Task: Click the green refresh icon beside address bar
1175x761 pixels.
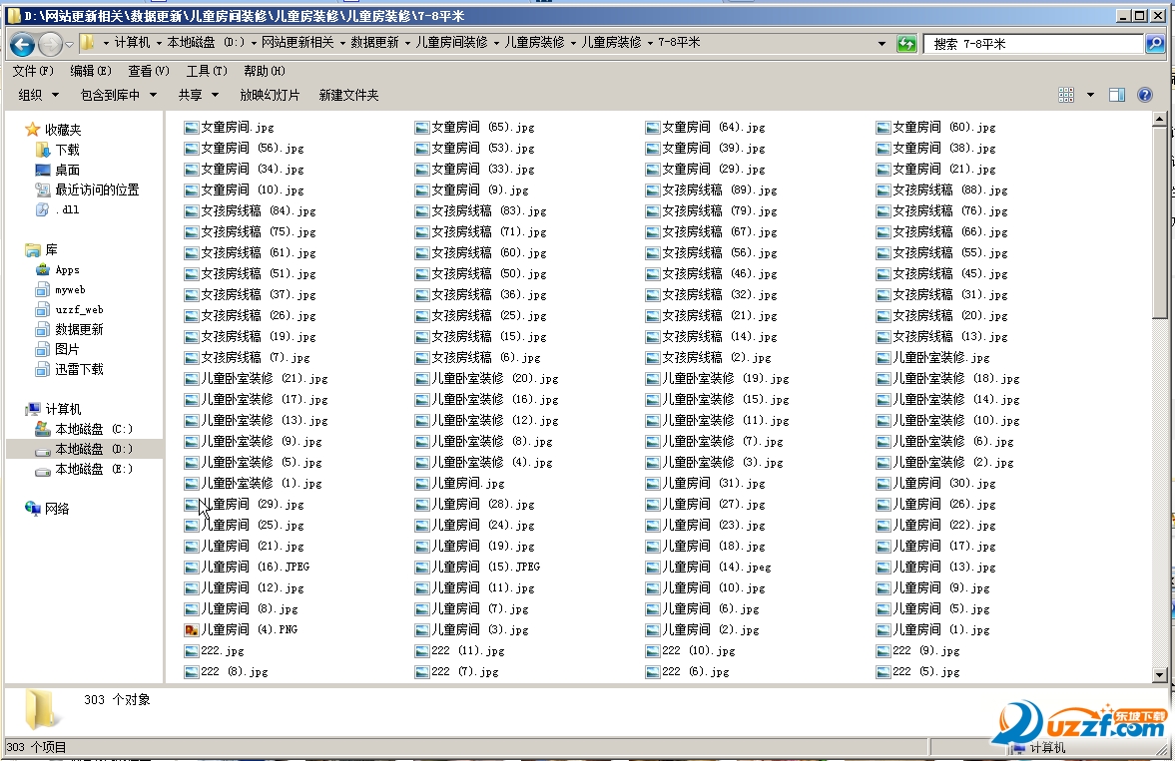Action: coord(906,44)
